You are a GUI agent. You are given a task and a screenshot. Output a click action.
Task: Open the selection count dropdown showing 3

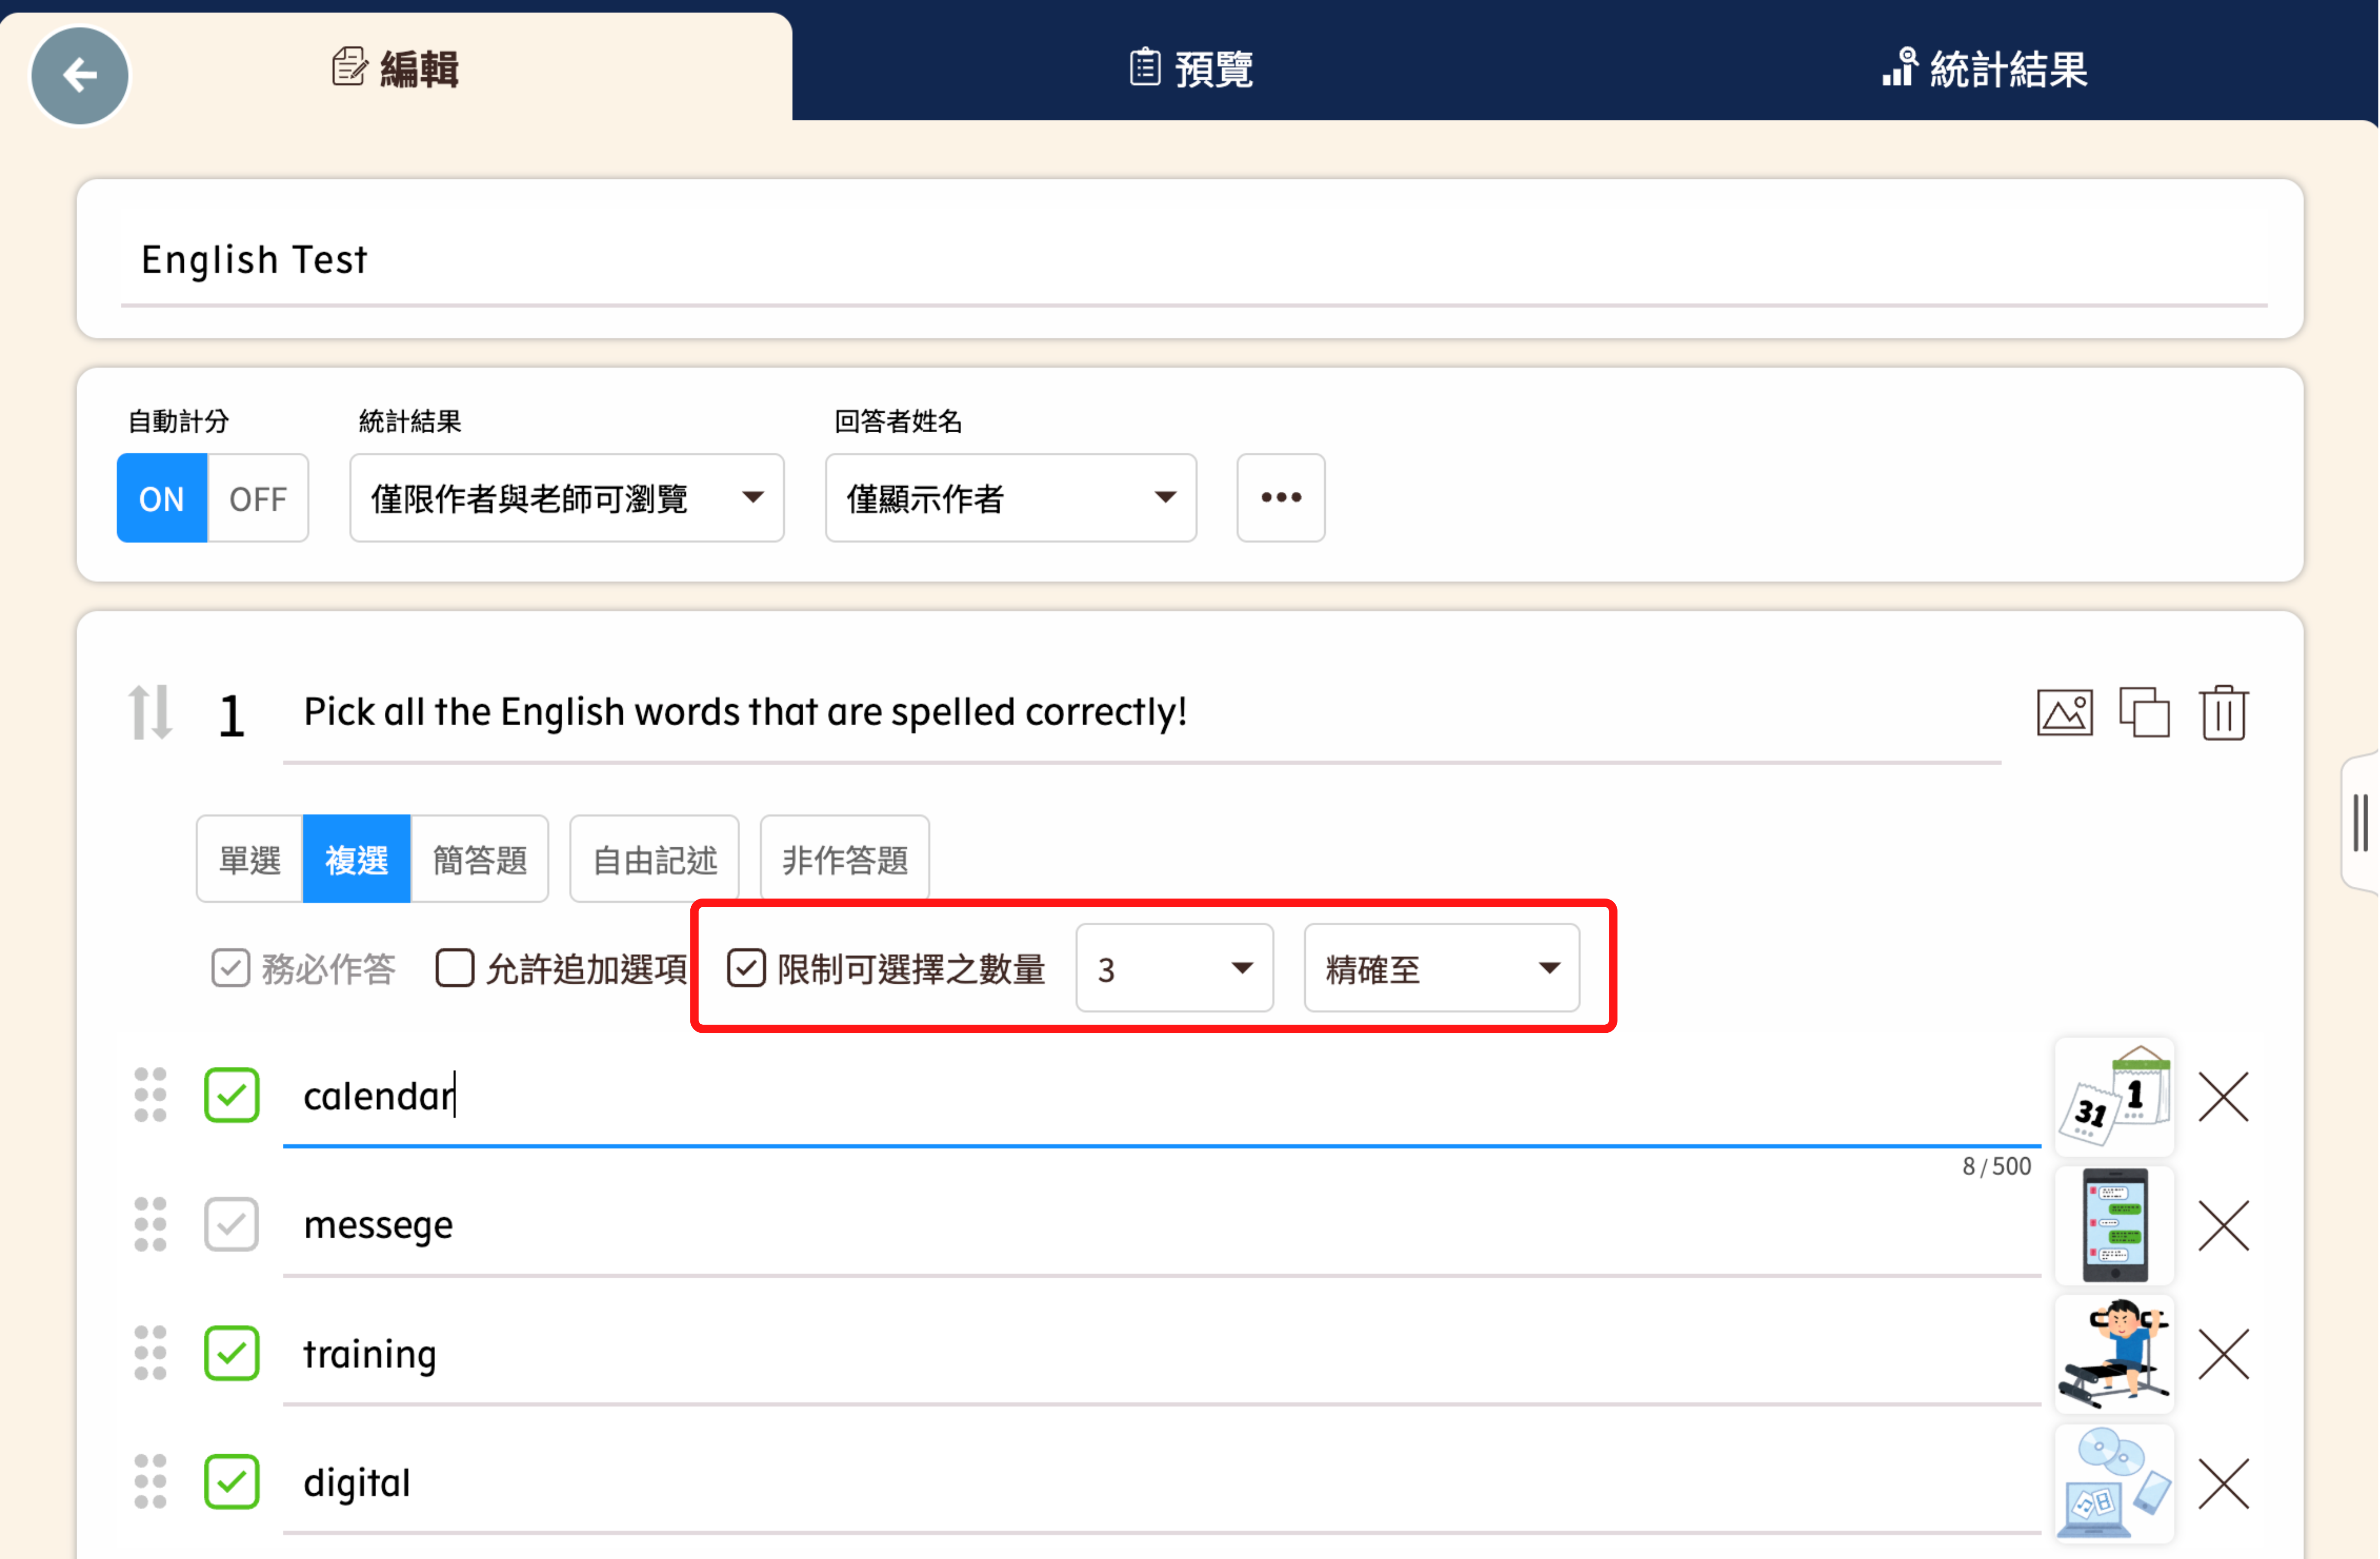(x=1174, y=968)
